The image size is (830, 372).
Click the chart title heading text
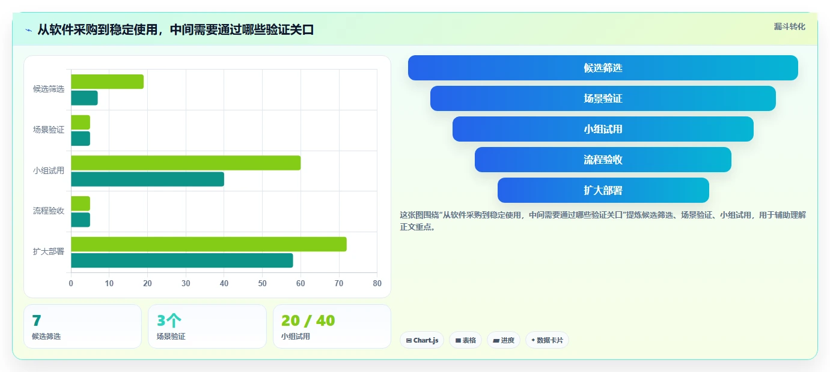[x=175, y=30]
